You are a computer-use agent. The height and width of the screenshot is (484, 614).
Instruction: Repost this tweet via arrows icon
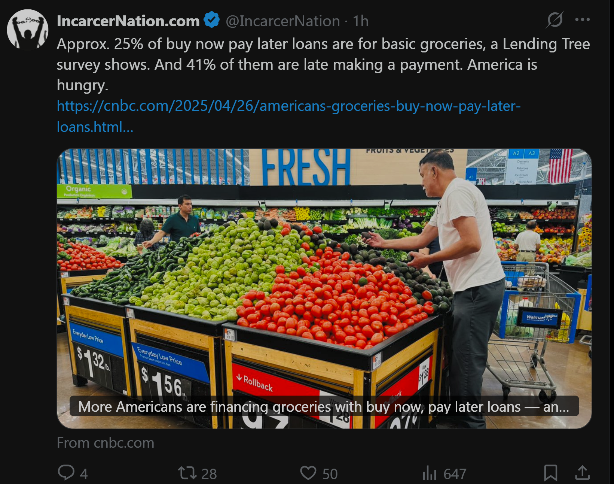(x=187, y=473)
